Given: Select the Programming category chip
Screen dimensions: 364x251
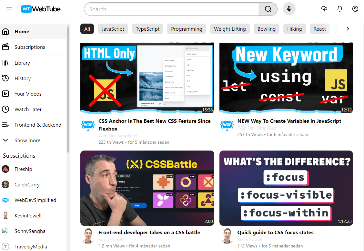Looking at the screenshot, I should [187, 29].
